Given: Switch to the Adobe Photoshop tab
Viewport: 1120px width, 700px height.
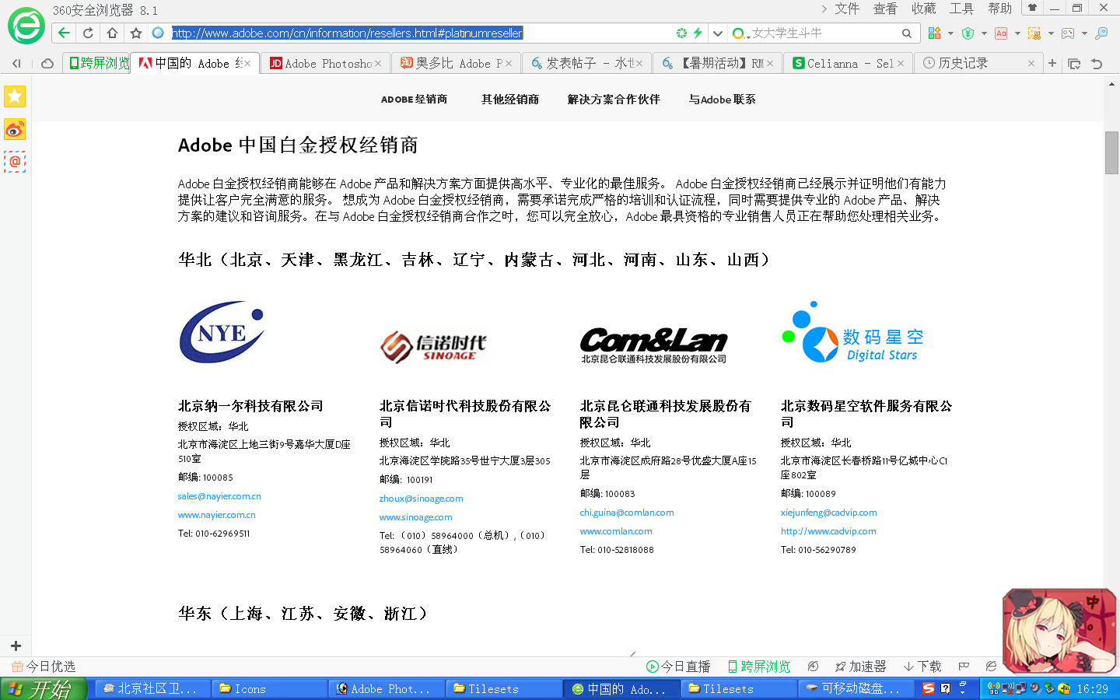Looking at the screenshot, I should [325, 63].
